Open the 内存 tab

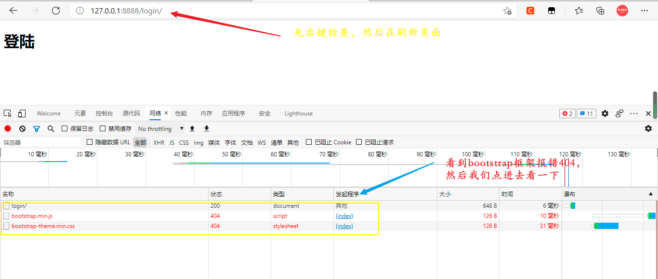[206, 114]
